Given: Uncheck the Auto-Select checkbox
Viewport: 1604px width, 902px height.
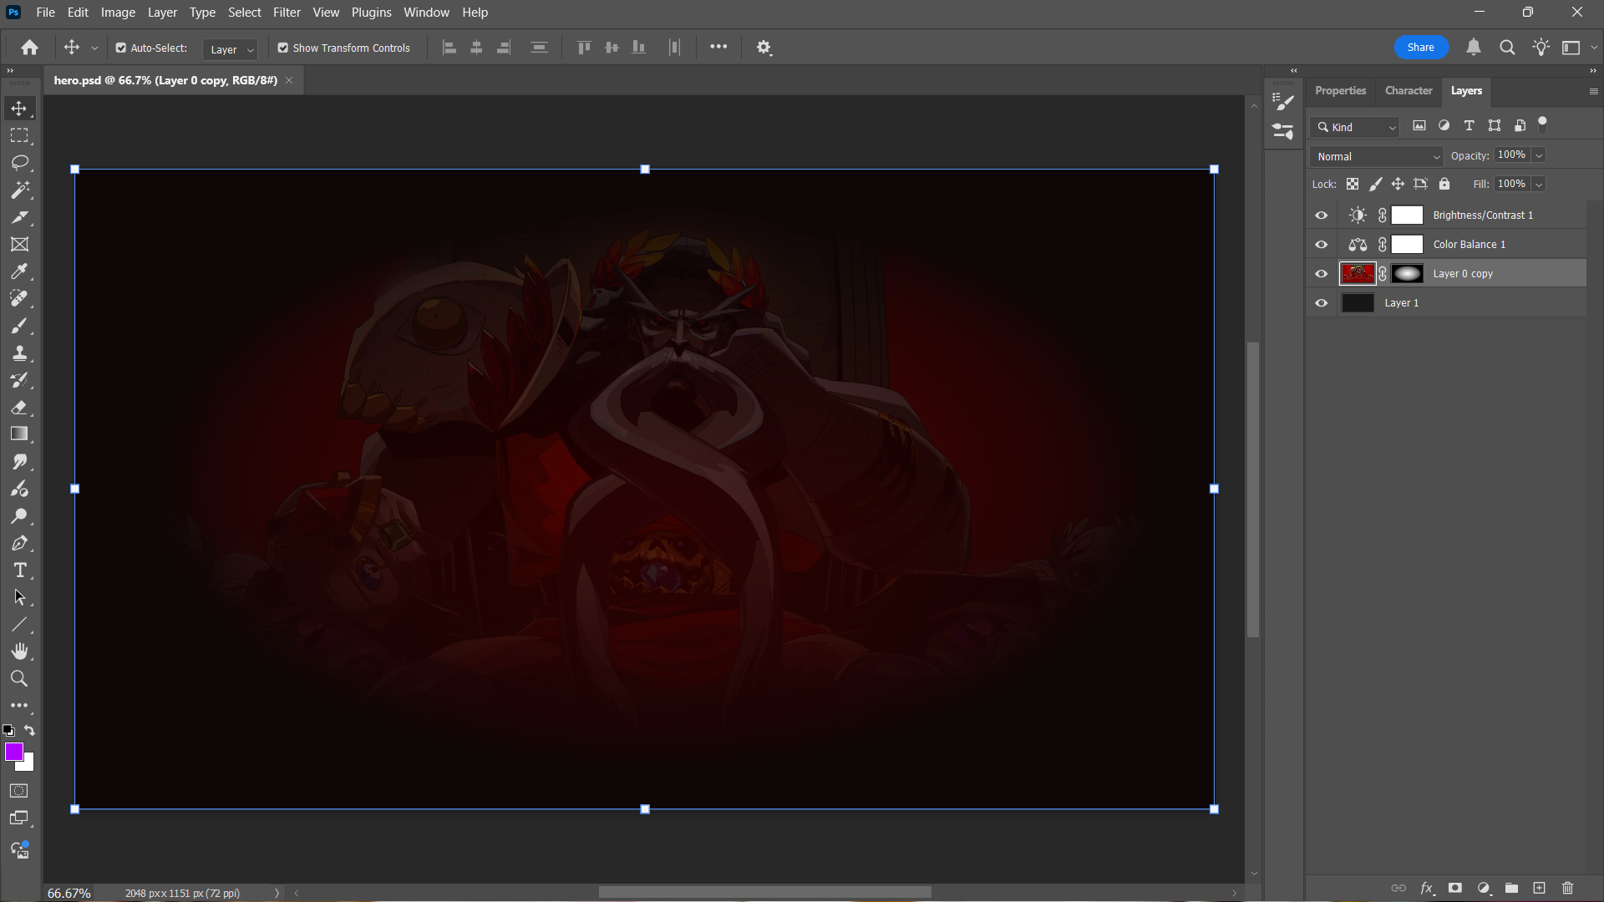Looking at the screenshot, I should [121, 48].
